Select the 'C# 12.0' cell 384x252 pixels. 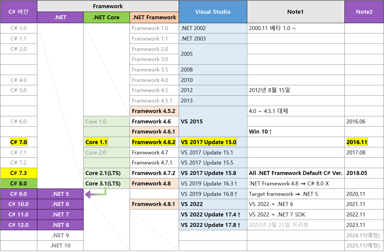tap(19, 225)
